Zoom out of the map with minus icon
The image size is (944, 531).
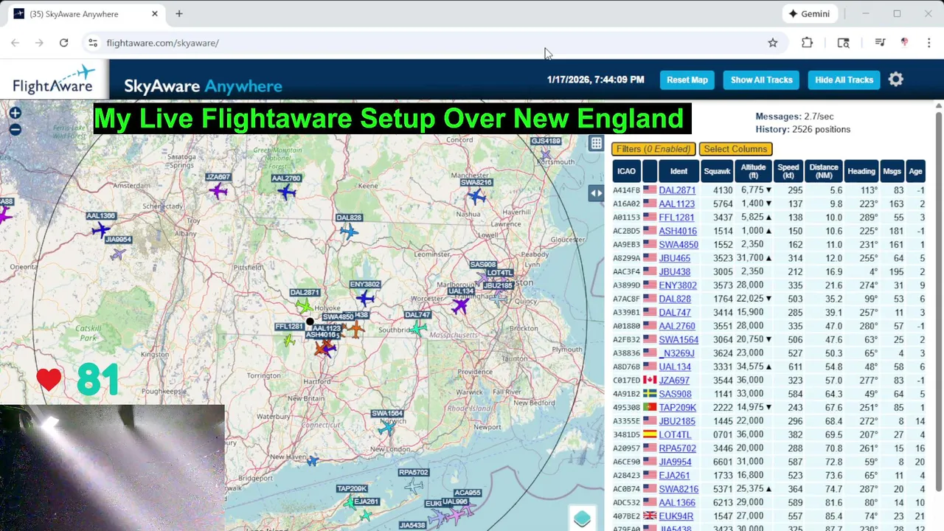tap(15, 130)
